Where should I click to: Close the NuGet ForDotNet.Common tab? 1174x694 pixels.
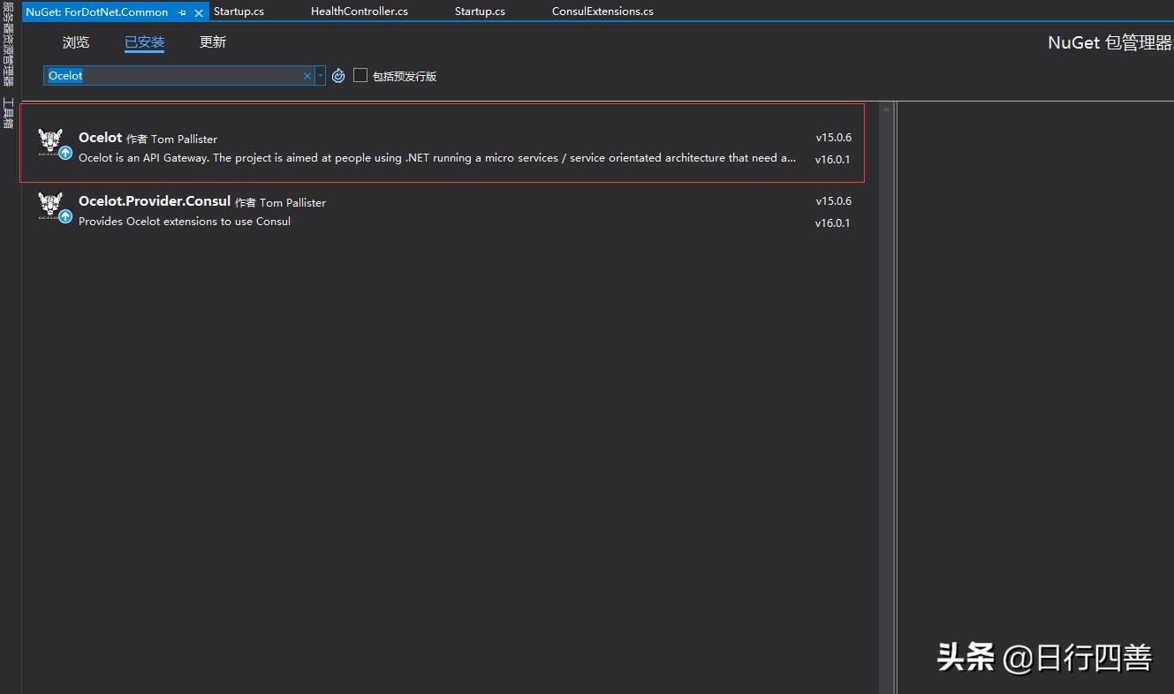199,12
